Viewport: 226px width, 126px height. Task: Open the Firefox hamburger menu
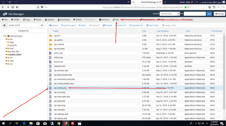click(3, 7)
